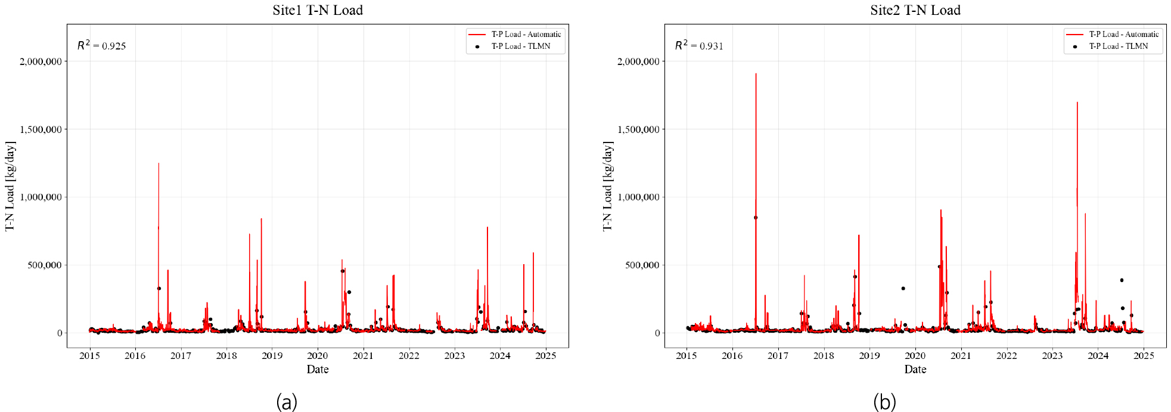
Task: Click black dot marker in Site2 legend
Action: [1075, 47]
